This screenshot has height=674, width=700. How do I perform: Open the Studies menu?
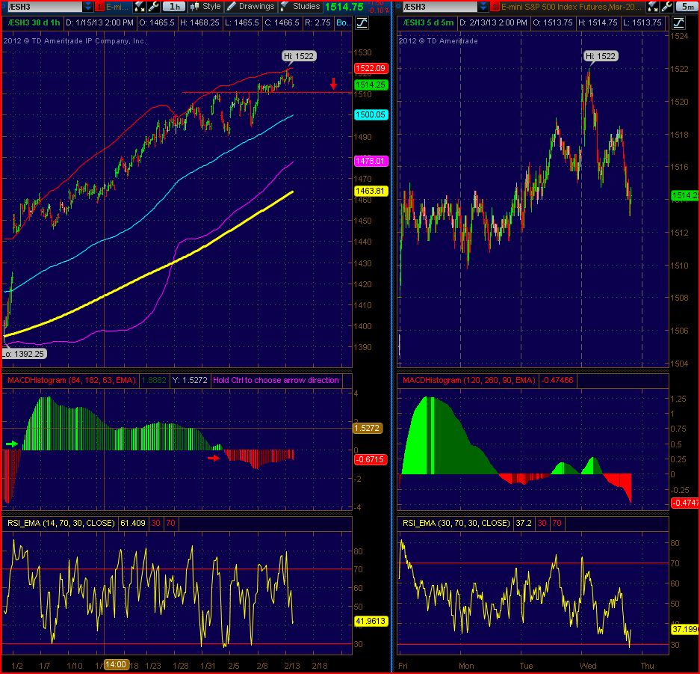[301, 6]
